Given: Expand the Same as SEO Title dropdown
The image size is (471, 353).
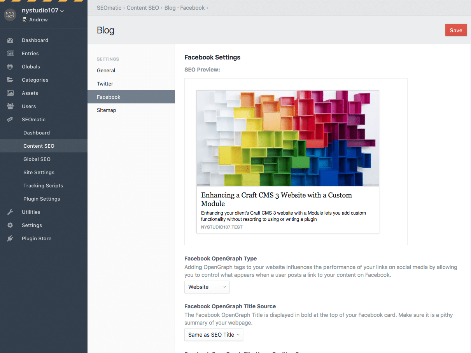Looking at the screenshot, I should [214, 335].
